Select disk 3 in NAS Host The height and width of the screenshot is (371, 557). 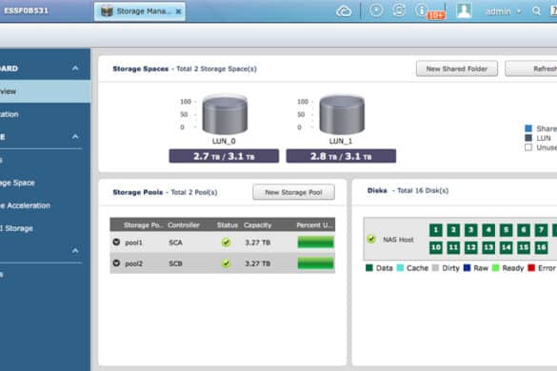click(470, 230)
